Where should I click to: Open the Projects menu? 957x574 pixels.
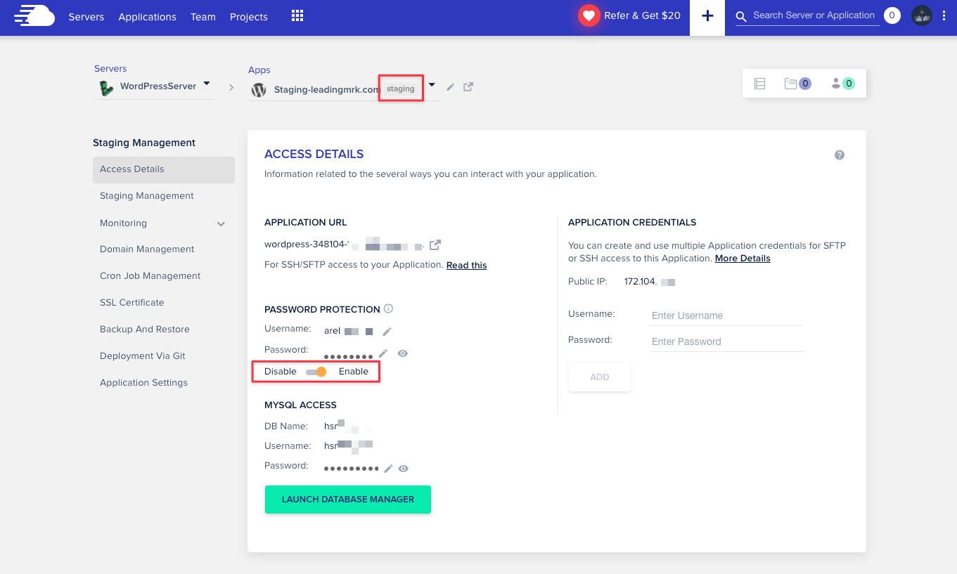[249, 17]
